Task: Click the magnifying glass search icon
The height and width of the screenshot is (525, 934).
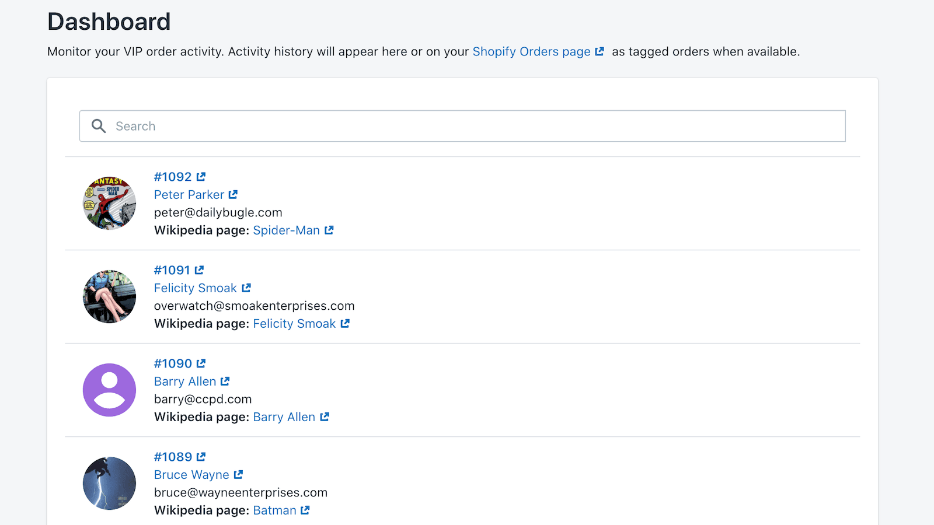Action: [99, 126]
